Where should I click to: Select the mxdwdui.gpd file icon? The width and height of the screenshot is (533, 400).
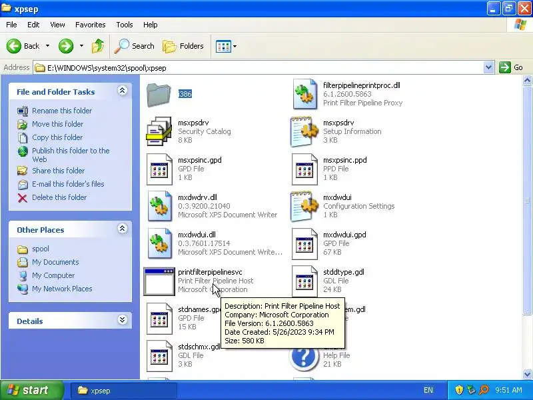click(x=304, y=244)
